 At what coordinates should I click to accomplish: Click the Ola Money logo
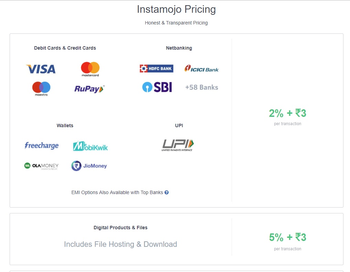pos(41,166)
